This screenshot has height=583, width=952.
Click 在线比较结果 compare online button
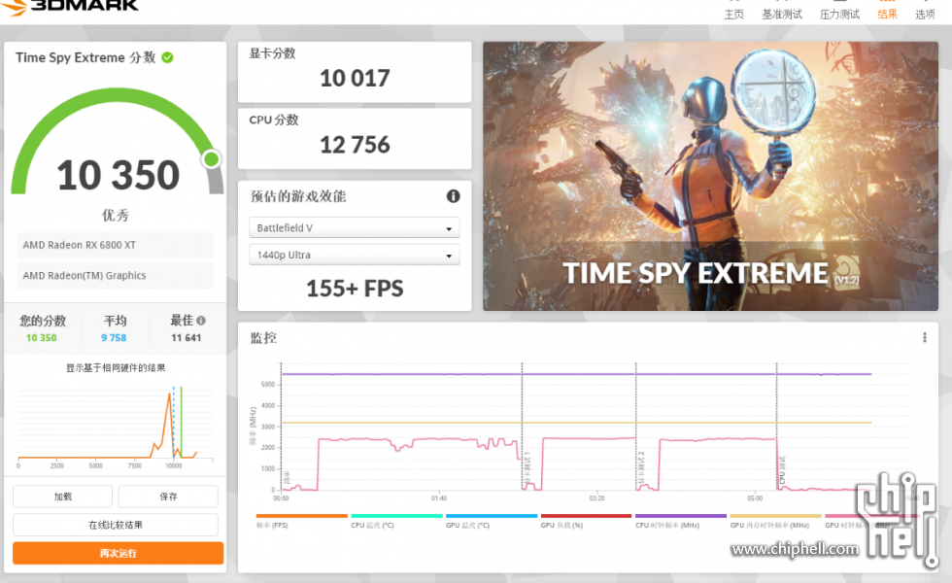(x=116, y=525)
